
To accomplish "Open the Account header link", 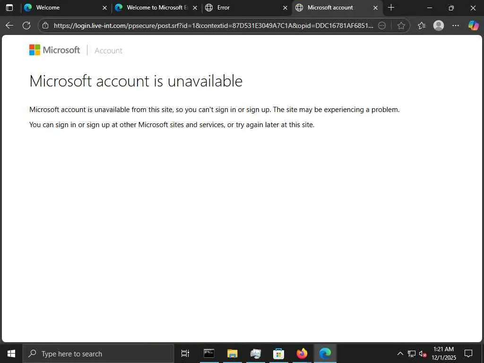I will tap(108, 51).
